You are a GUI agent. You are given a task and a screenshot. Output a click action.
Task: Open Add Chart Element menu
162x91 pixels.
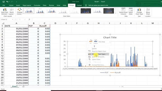click(x=5, y=11)
